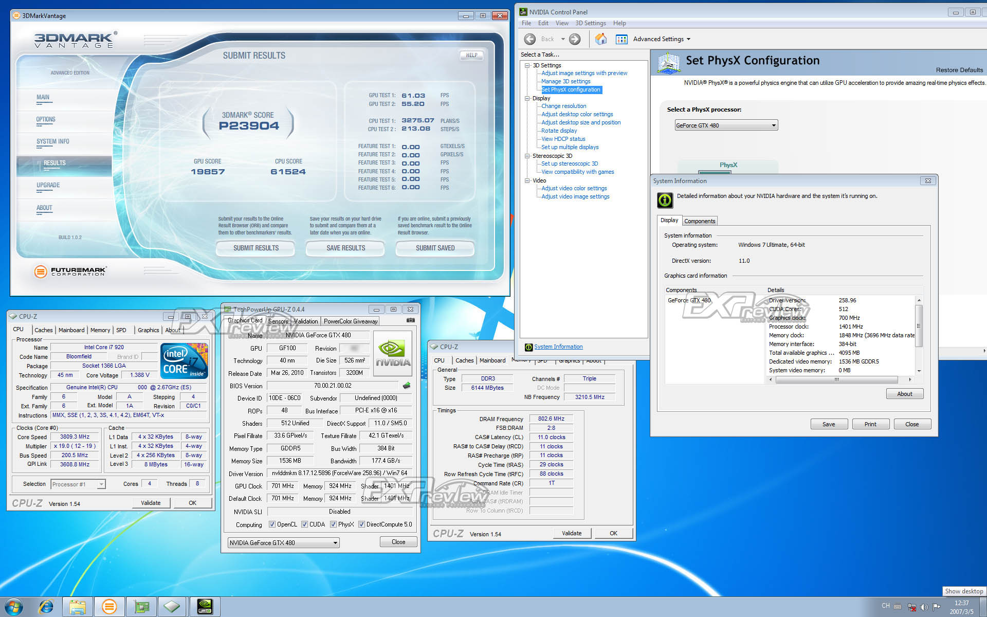The height and width of the screenshot is (617, 987).
Task: Switch to NVIDIA Control Panel taskbar icon
Action: click(205, 607)
